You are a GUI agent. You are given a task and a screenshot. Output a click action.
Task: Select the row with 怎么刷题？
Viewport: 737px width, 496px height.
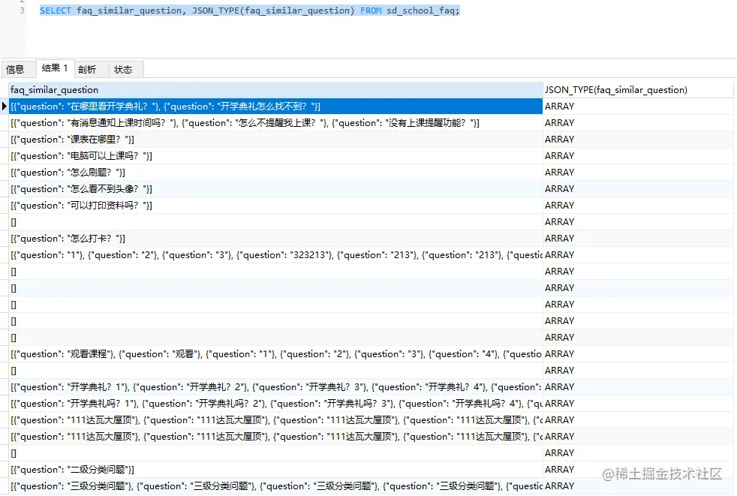275,172
